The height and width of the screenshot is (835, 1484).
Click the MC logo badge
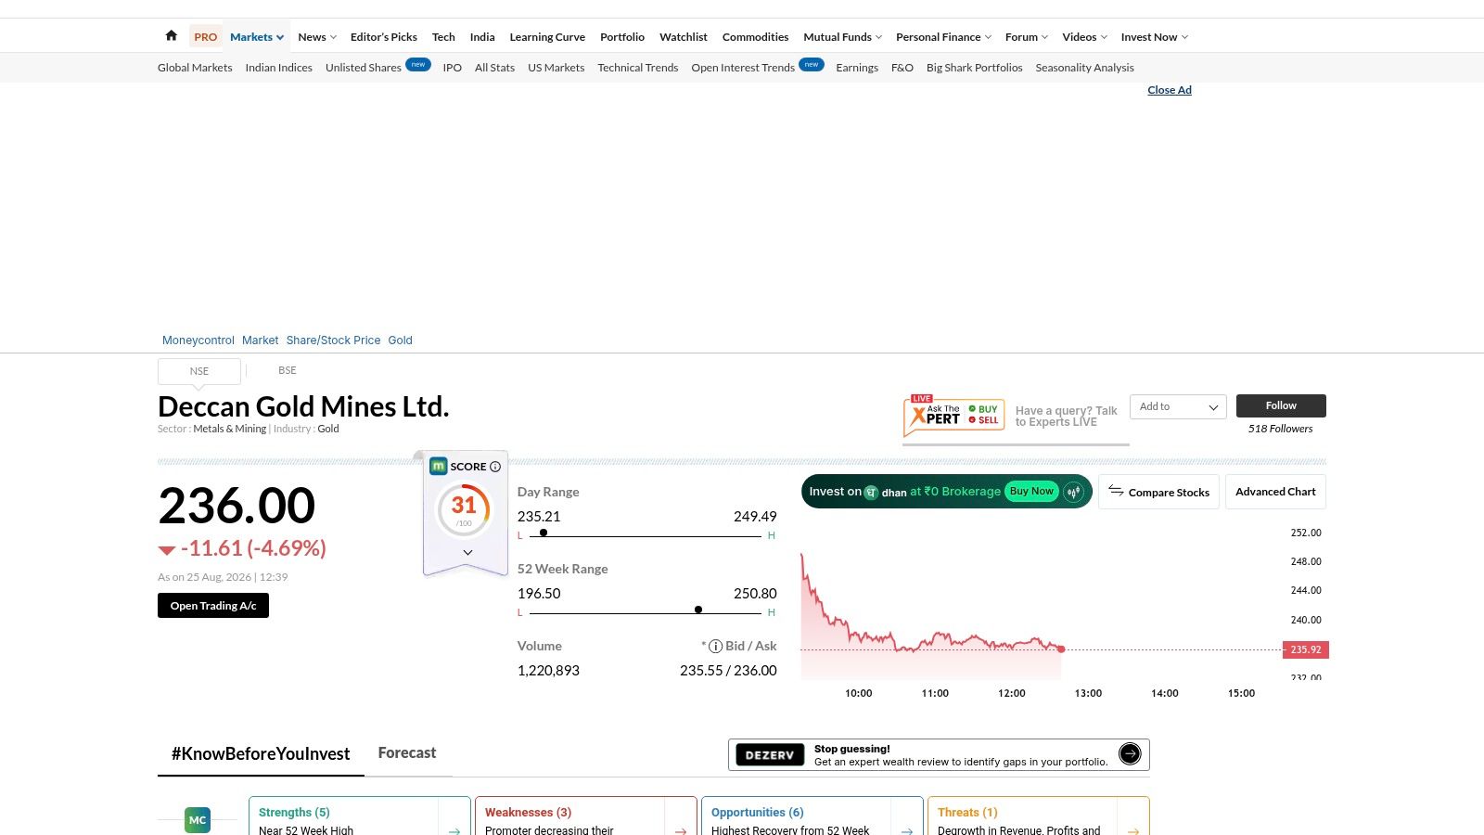[198, 820]
